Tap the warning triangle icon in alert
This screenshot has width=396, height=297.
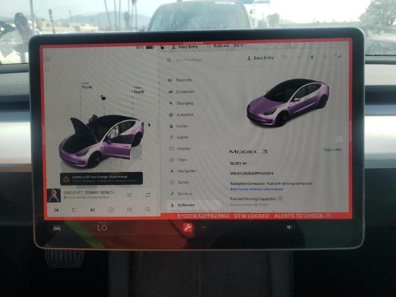click(66, 179)
